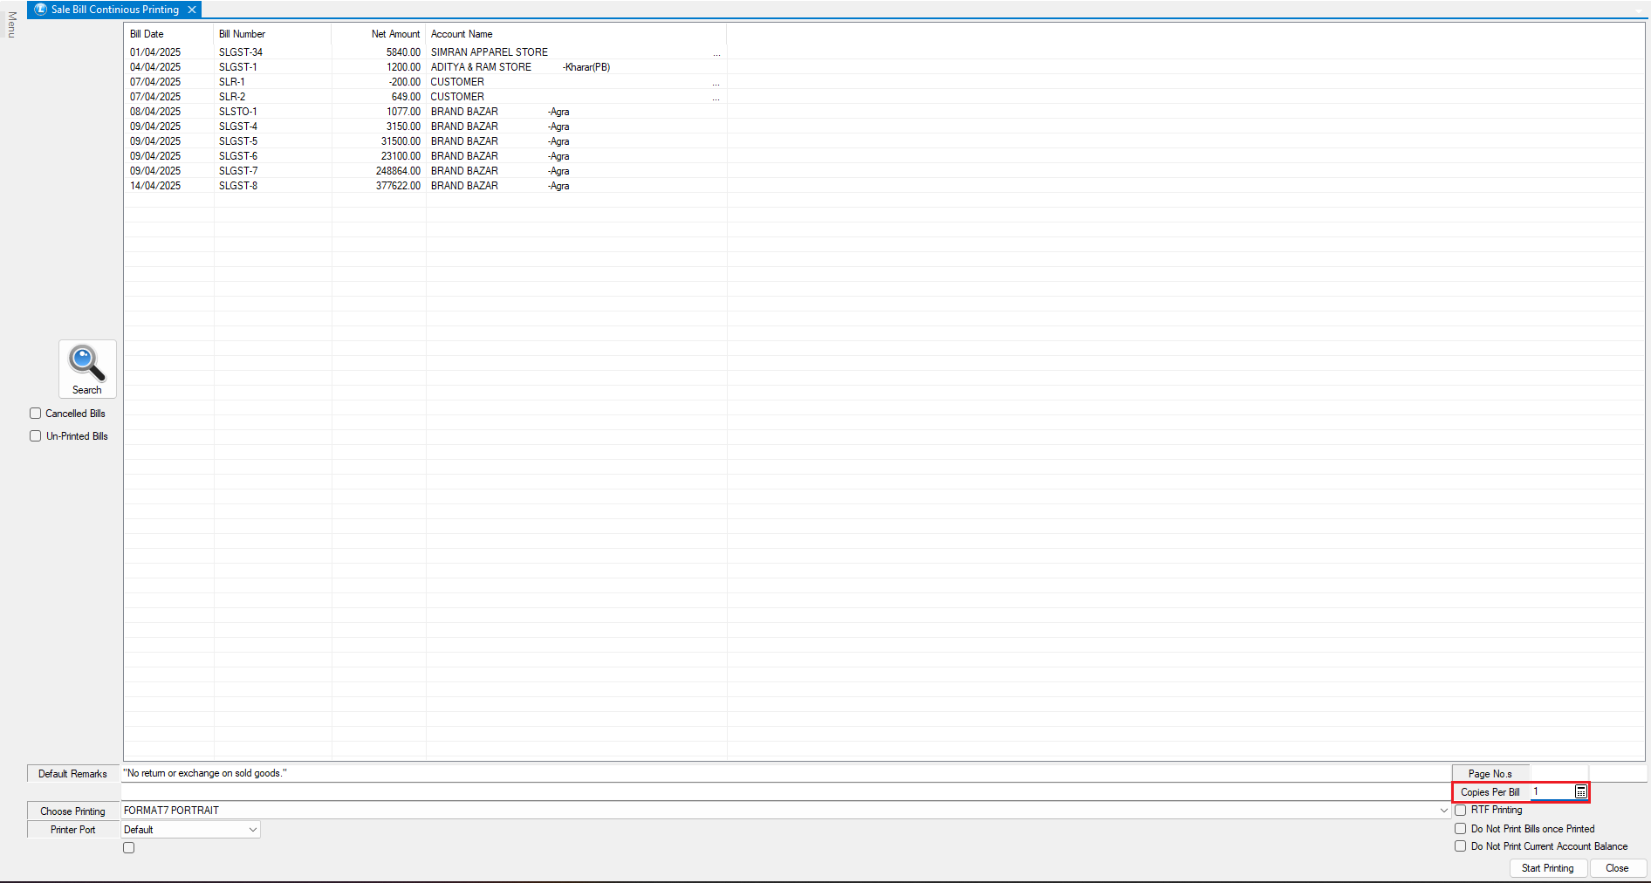Image resolution: width=1651 pixels, height=883 pixels.
Task: Click the Close button at bottom right
Action: click(x=1617, y=868)
